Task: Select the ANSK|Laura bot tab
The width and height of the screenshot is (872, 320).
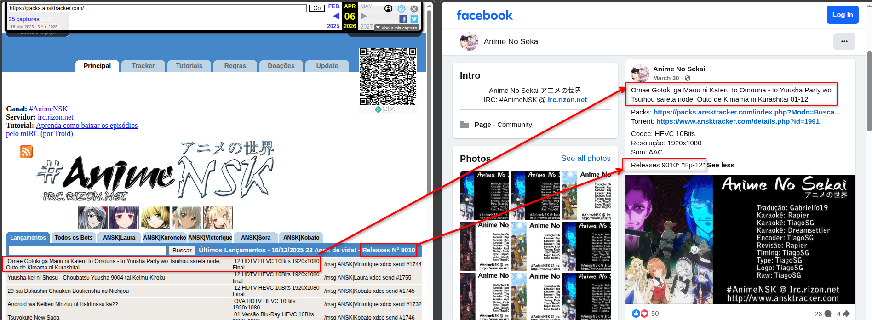Action: 119,238
